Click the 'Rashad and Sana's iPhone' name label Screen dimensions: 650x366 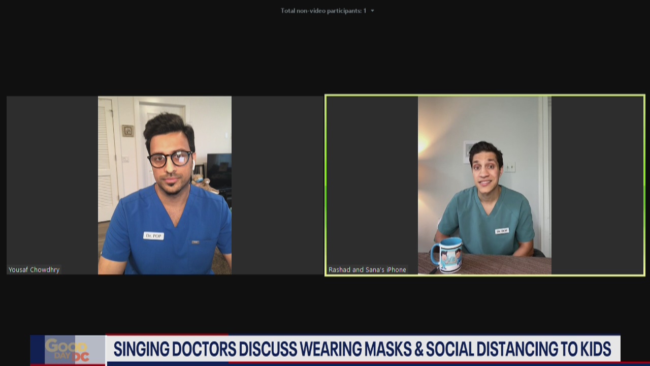368,269
